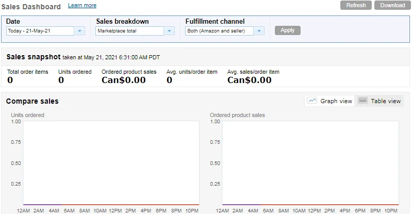
Task: Click the 'Marketplace total' selection field
Action: coord(130,31)
